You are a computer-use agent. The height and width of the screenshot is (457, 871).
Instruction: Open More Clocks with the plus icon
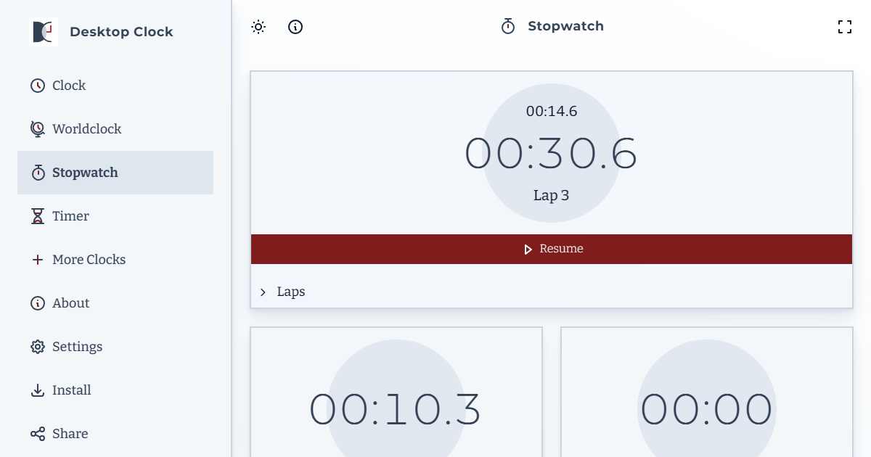point(37,259)
